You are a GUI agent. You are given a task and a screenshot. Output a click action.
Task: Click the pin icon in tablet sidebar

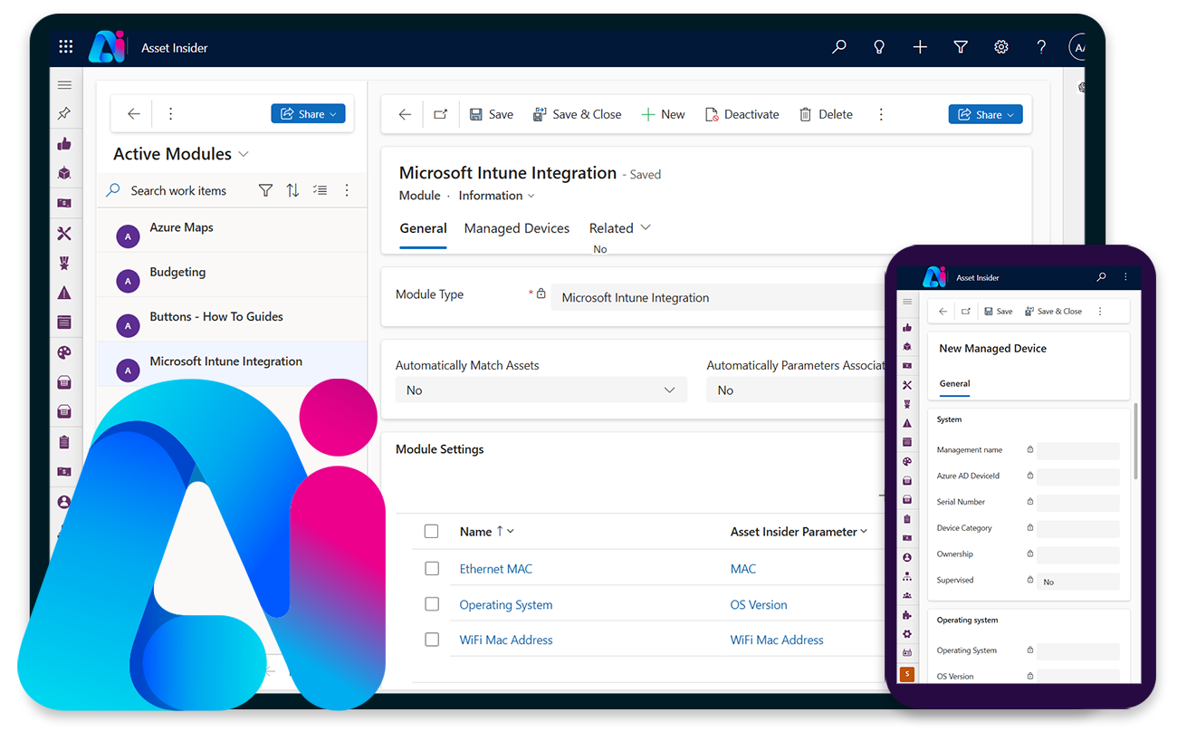pos(64,114)
